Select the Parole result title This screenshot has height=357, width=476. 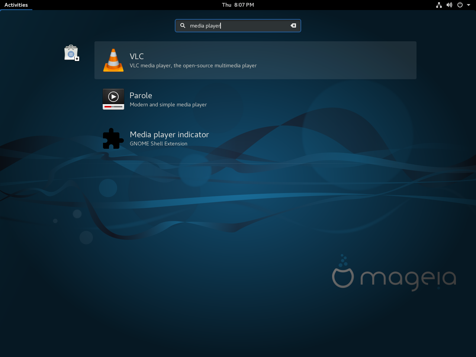pyautogui.click(x=141, y=95)
